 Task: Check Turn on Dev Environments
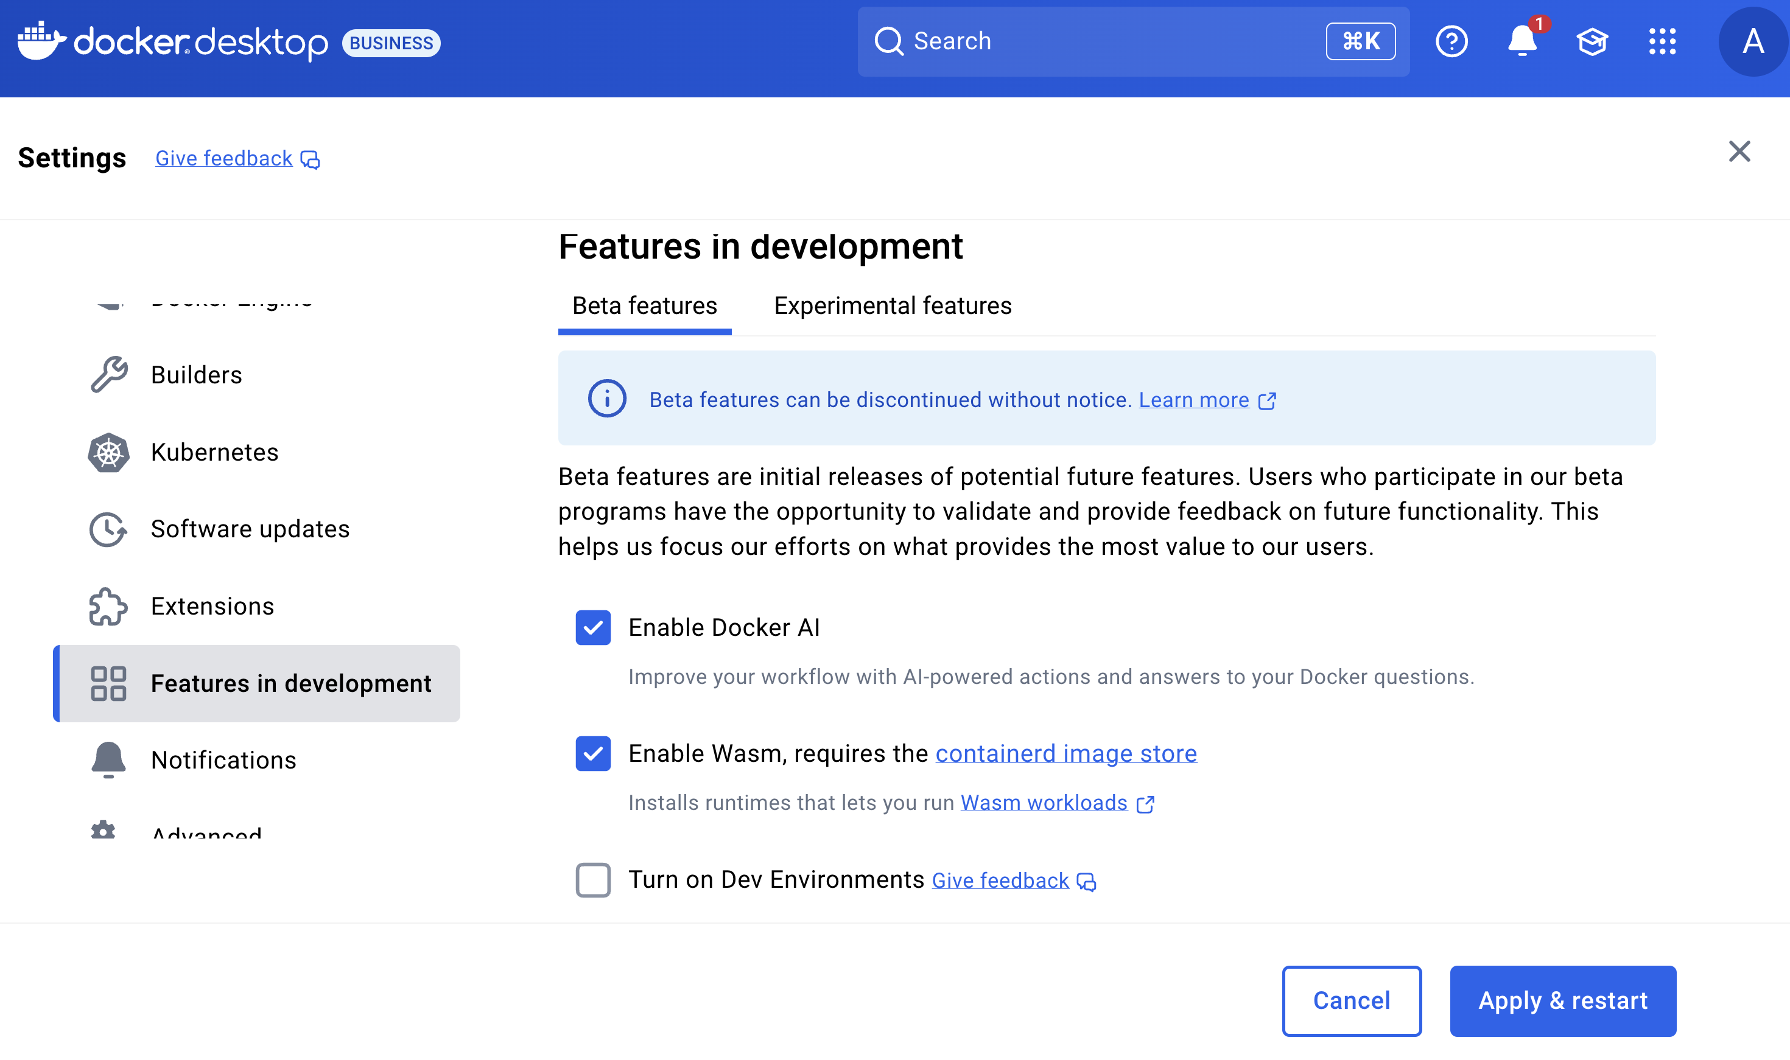click(593, 880)
